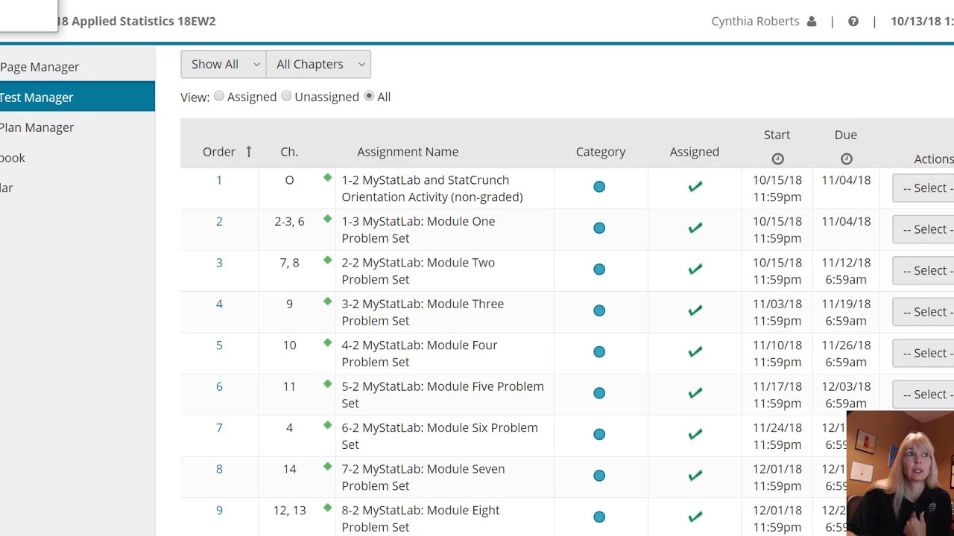Open the Show All dropdown
Screen dimensions: 954x536
pyautogui.click(x=223, y=64)
